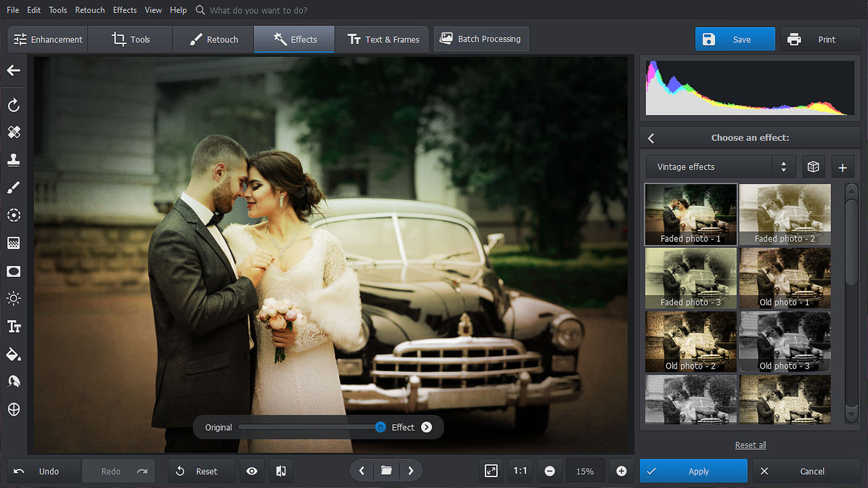Click the Reset all link

(x=750, y=445)
